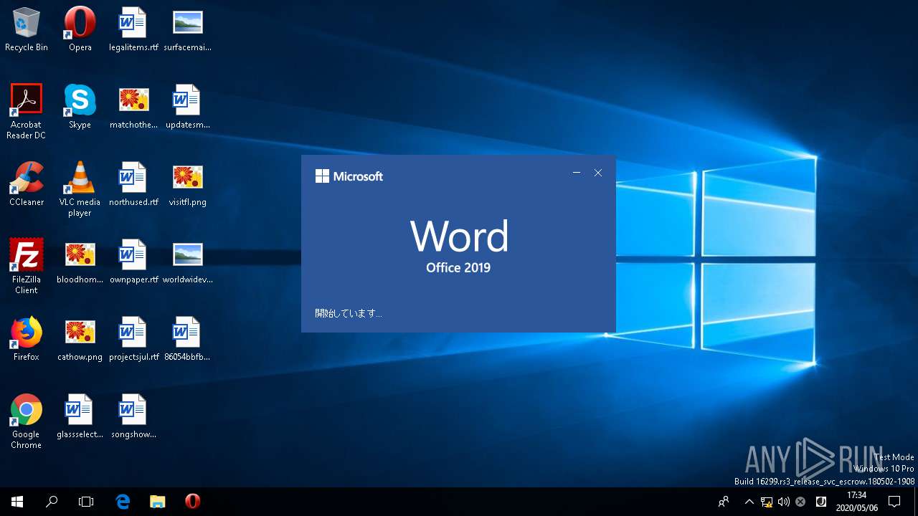Image resolution: width=918 pixels, height=516 pixels.
Task: Select the Opera desktop shortcut
Action: coord(80,29)
